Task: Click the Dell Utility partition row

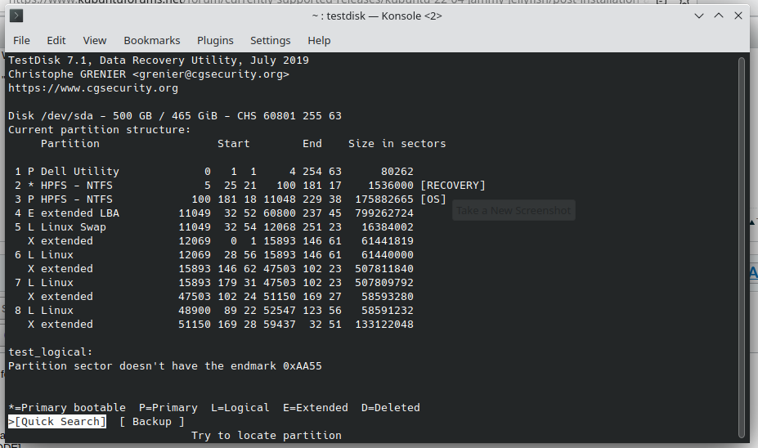Action: [x=213, y=172]
